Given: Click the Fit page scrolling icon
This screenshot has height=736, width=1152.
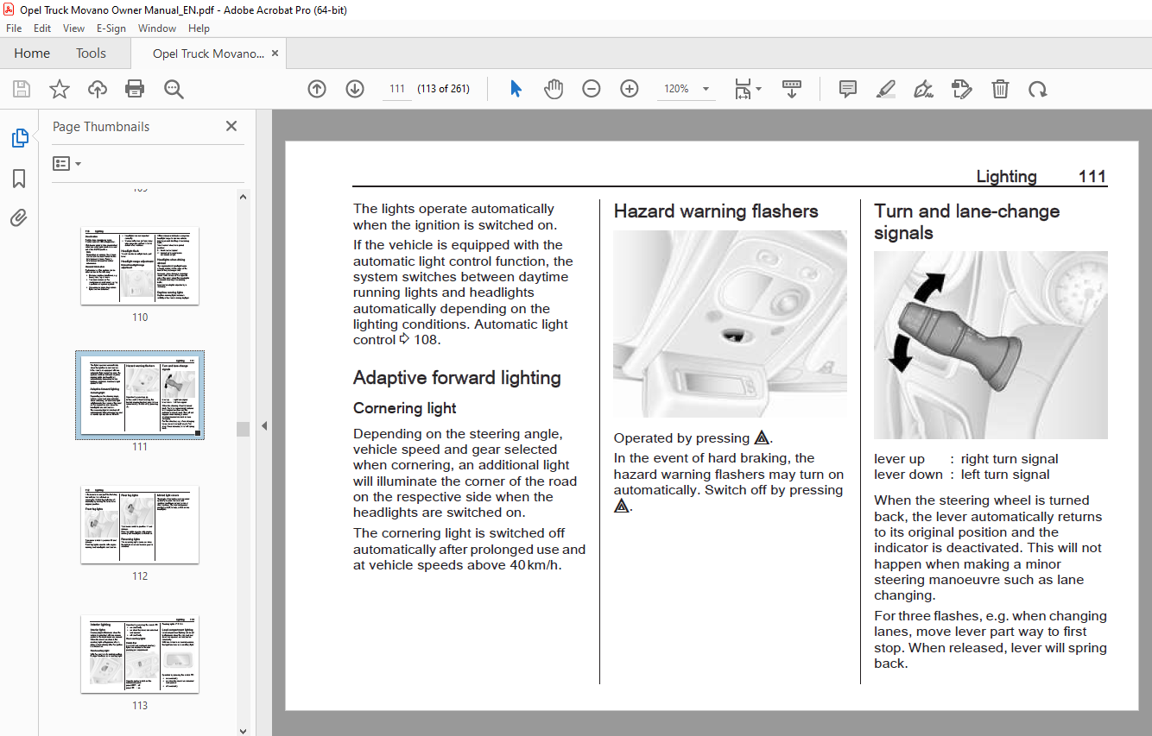Looking at the screenshot, I should (x=742, y=89).
